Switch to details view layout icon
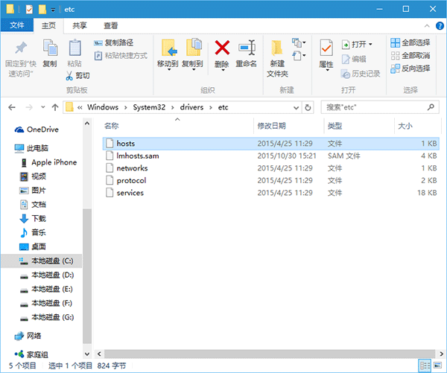 (x=425, y=366)
